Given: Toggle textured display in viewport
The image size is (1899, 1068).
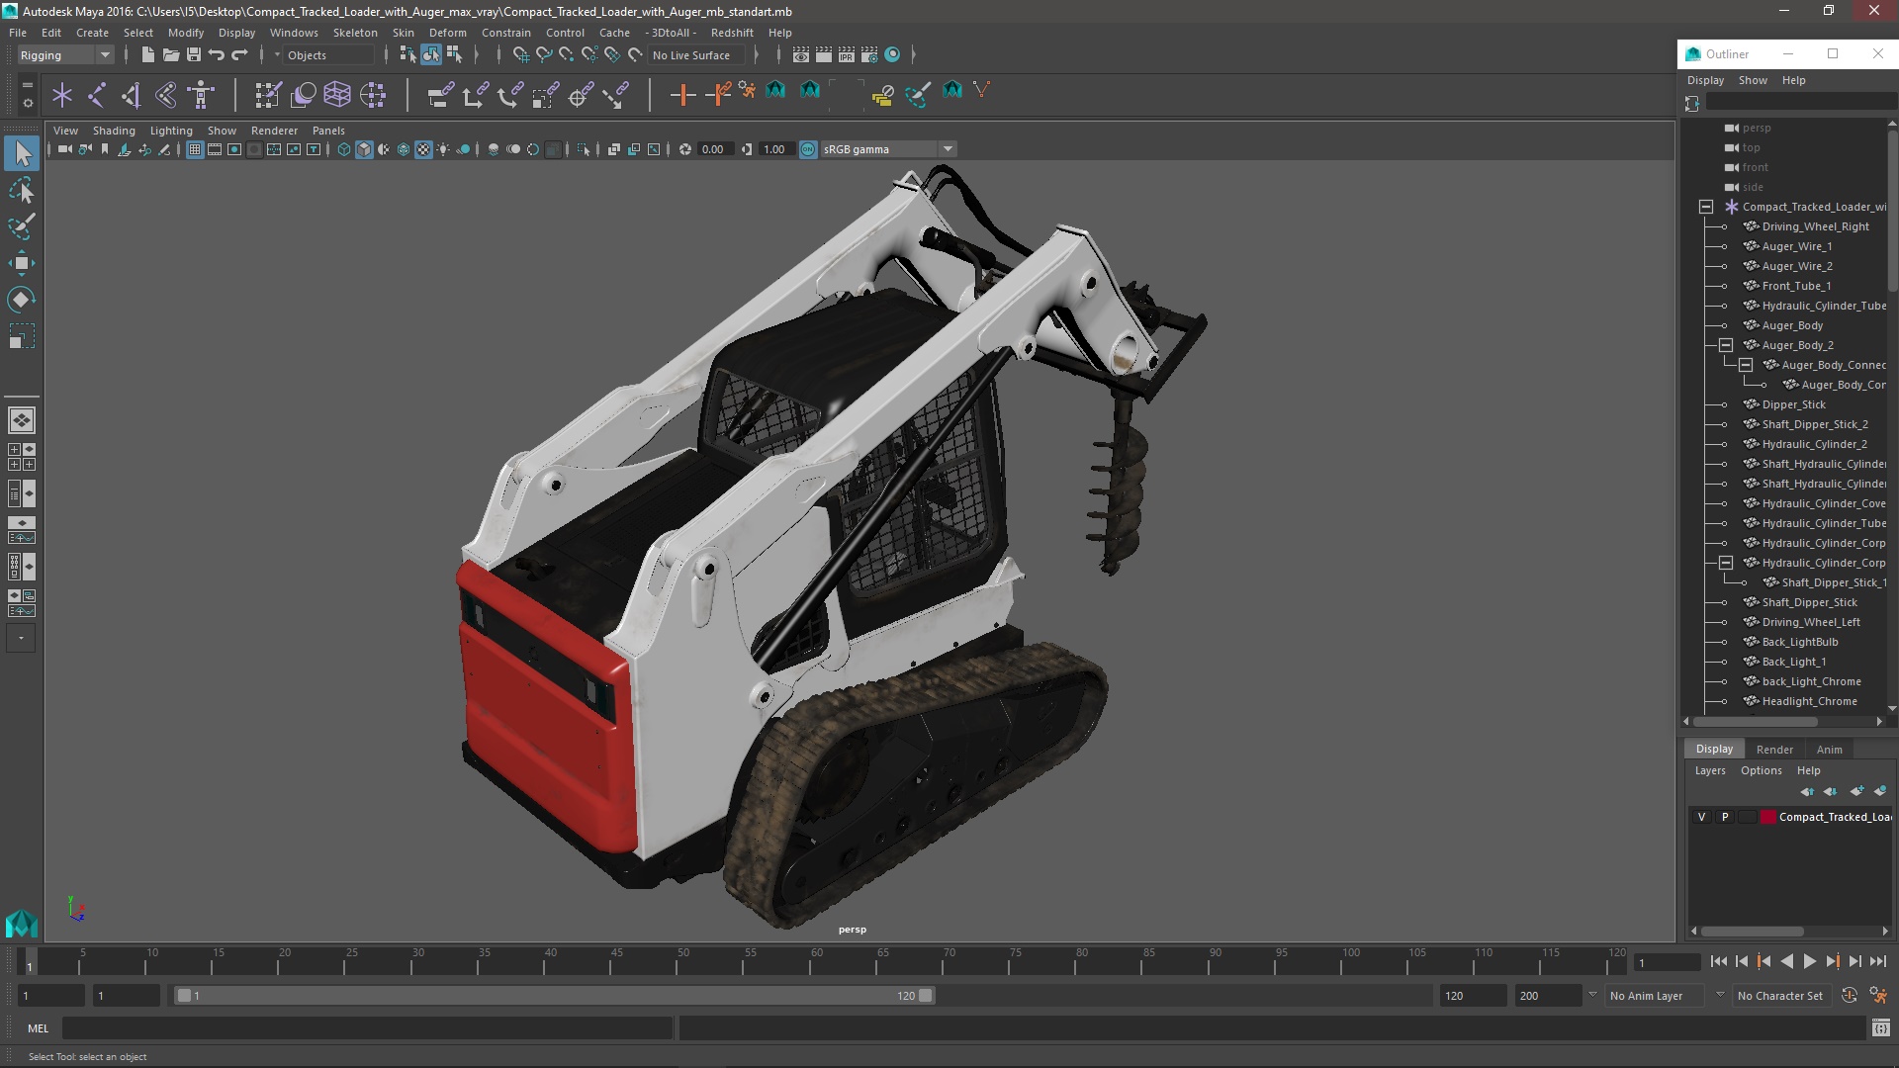Looking at the screenshot, I should 423,149.
